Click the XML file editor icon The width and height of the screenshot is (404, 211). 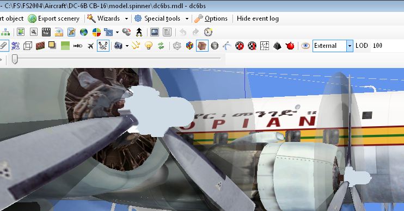[59, 32]
